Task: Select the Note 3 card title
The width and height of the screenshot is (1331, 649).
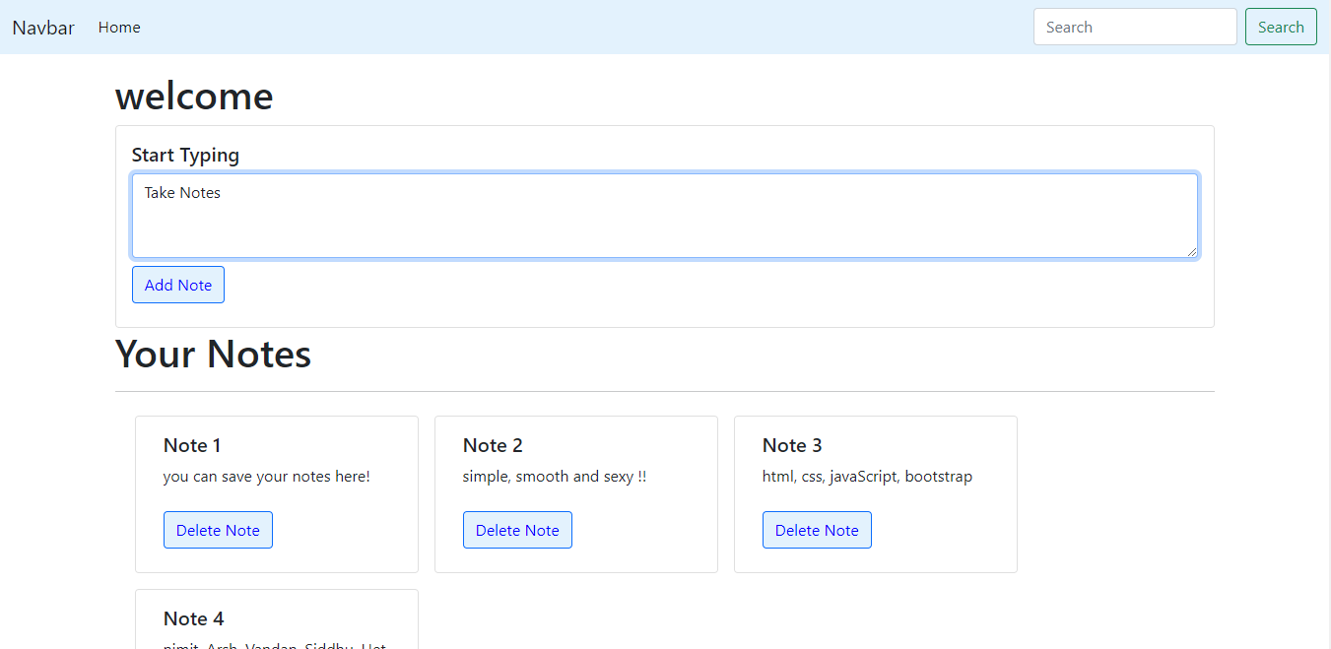Action: click(x=792, y=445)
